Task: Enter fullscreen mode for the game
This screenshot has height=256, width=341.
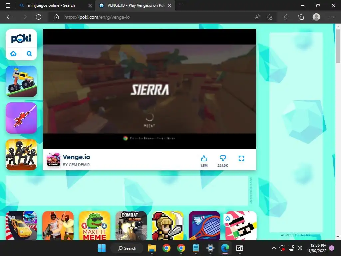Action: click(241, 158)
